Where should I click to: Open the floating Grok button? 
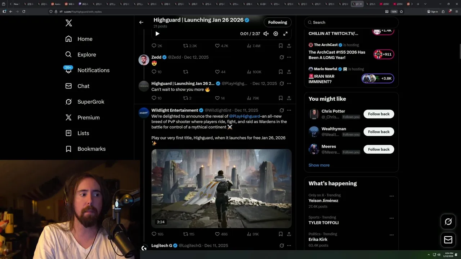(x=448, y=222)
